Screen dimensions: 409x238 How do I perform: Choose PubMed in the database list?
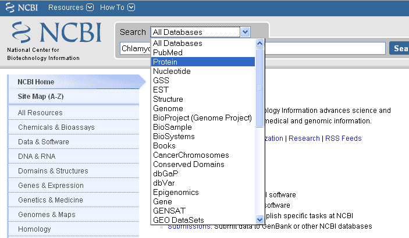point(168,52)
